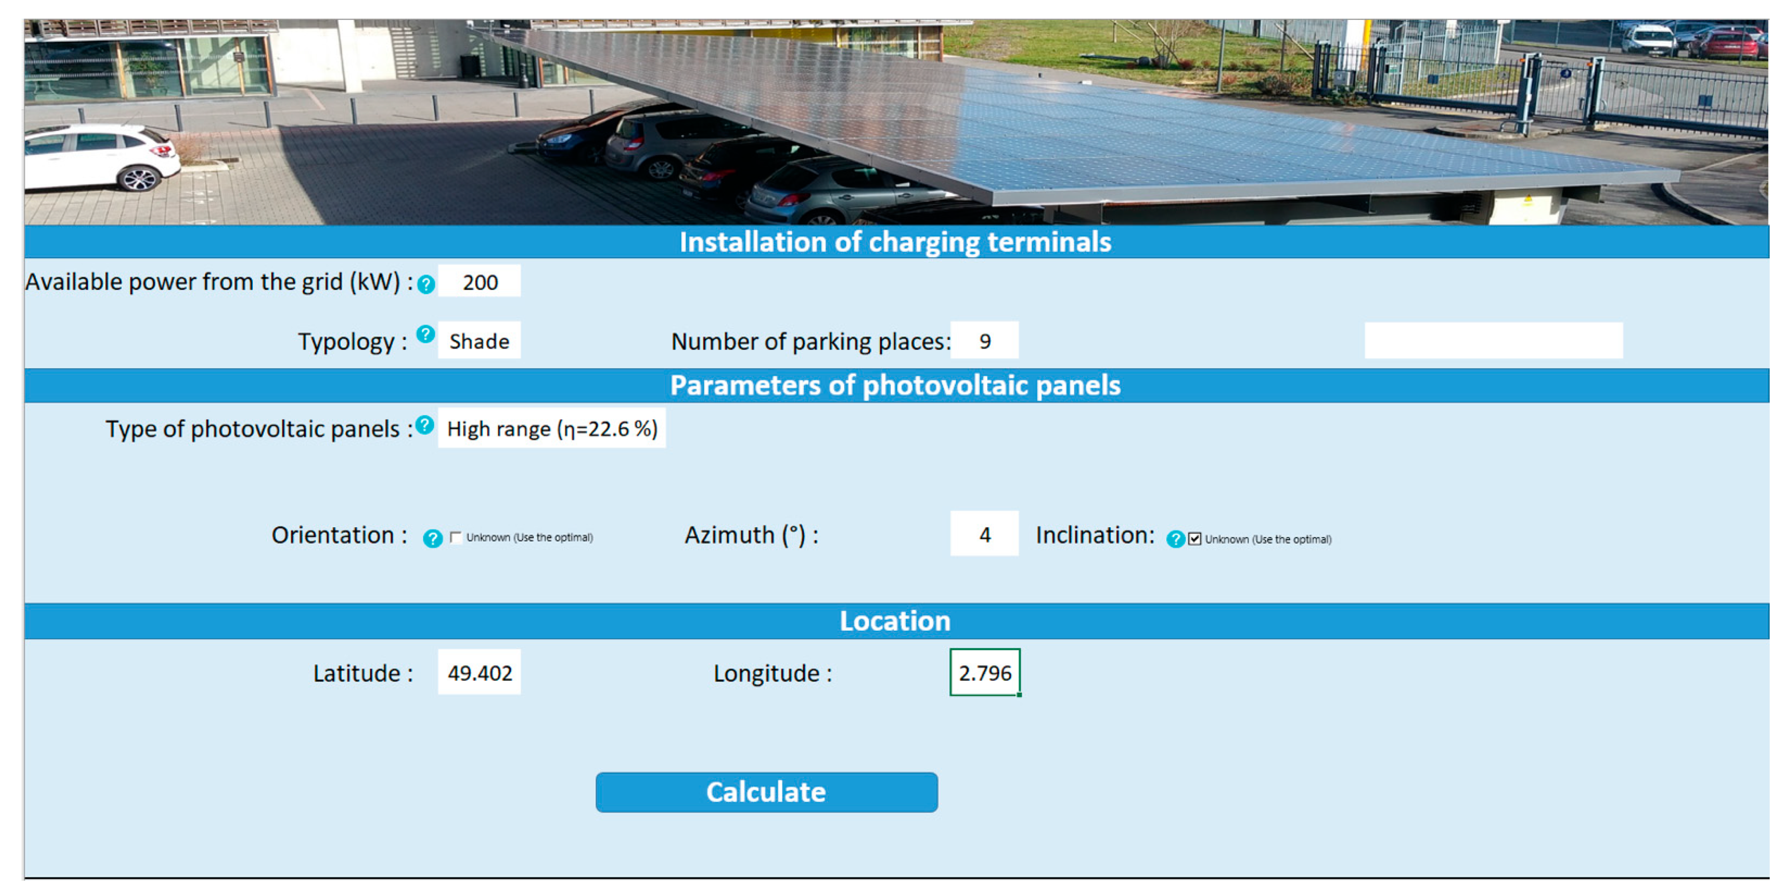The width and height of the screenshot is (1792, 891).
Task: Click the 'Location' section header
Action: point(896,621)
